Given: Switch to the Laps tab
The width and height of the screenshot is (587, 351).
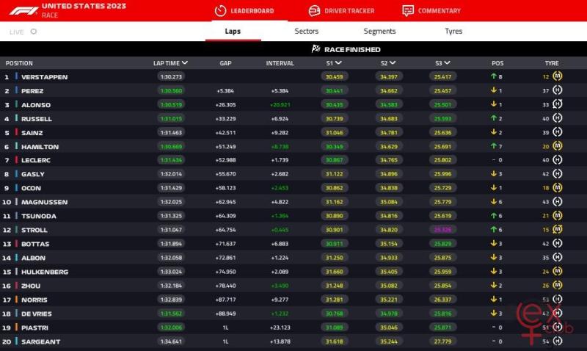Looking at the screenshot, I should tap(233, 31).
